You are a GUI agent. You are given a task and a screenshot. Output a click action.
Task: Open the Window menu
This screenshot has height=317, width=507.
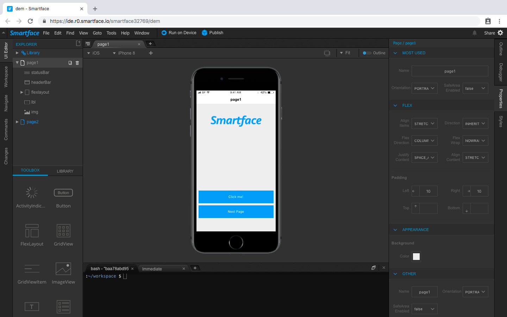pos(142,33)
